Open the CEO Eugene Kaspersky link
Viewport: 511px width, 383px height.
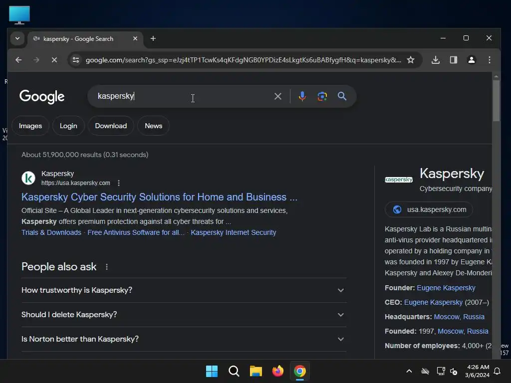tap(433, 302)
